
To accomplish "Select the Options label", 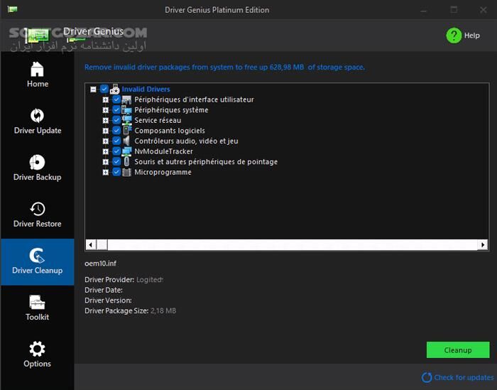I will click(x=38, y=364).
